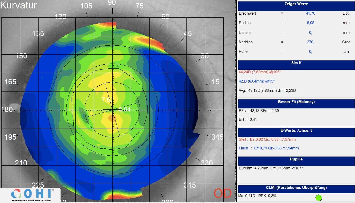Select the red OD eye label

pyautogui.click(x=223, y=194)
